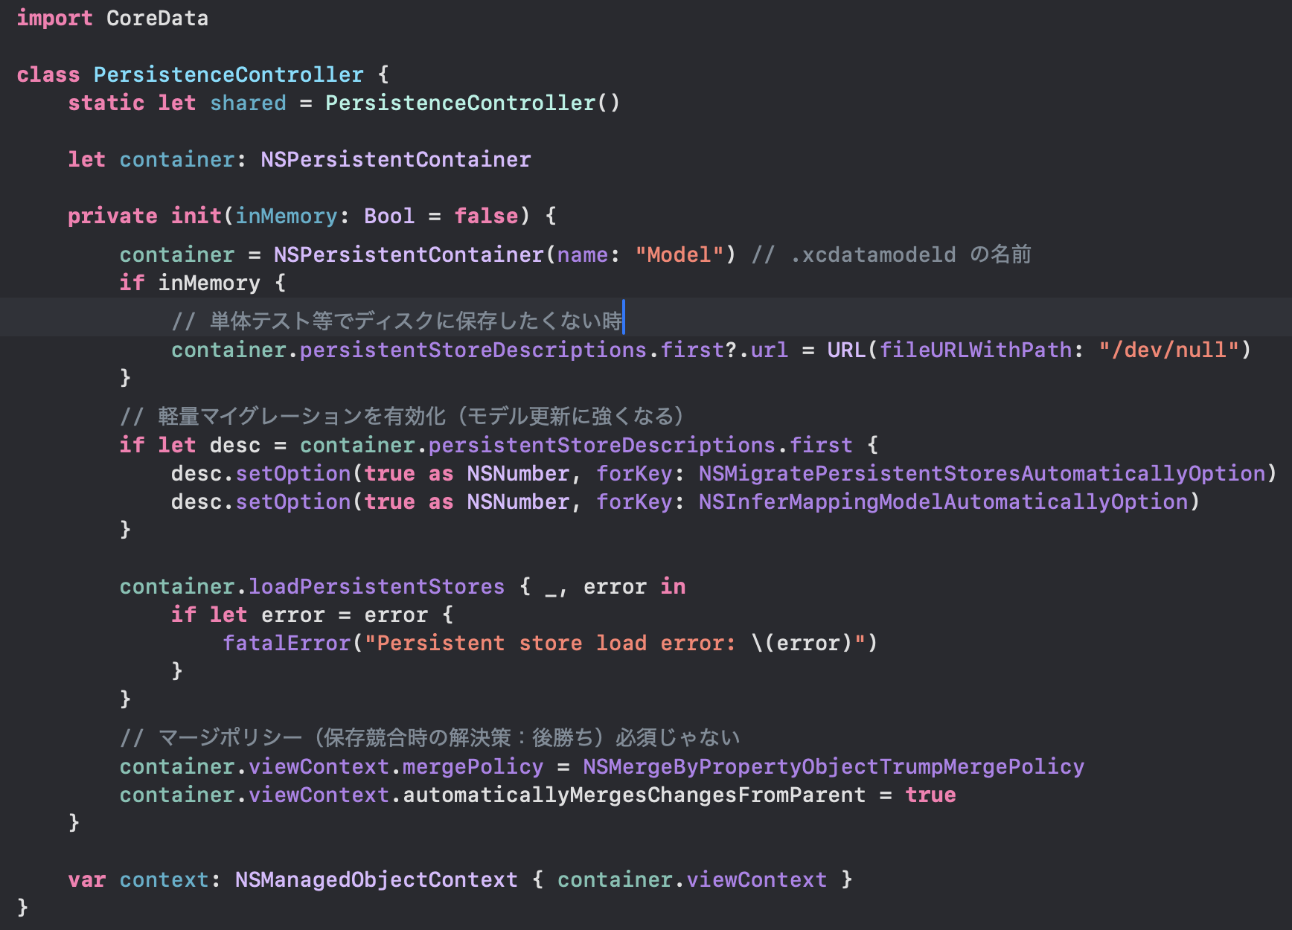Click 'static' keyword on the 'shared' line
The image size is (1292, 930).
coord(106,103)
